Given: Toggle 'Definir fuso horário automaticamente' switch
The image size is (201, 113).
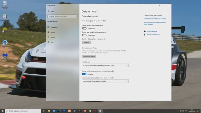Looking at the screenshot, I should pyautogui.click(x=84, y=35).
